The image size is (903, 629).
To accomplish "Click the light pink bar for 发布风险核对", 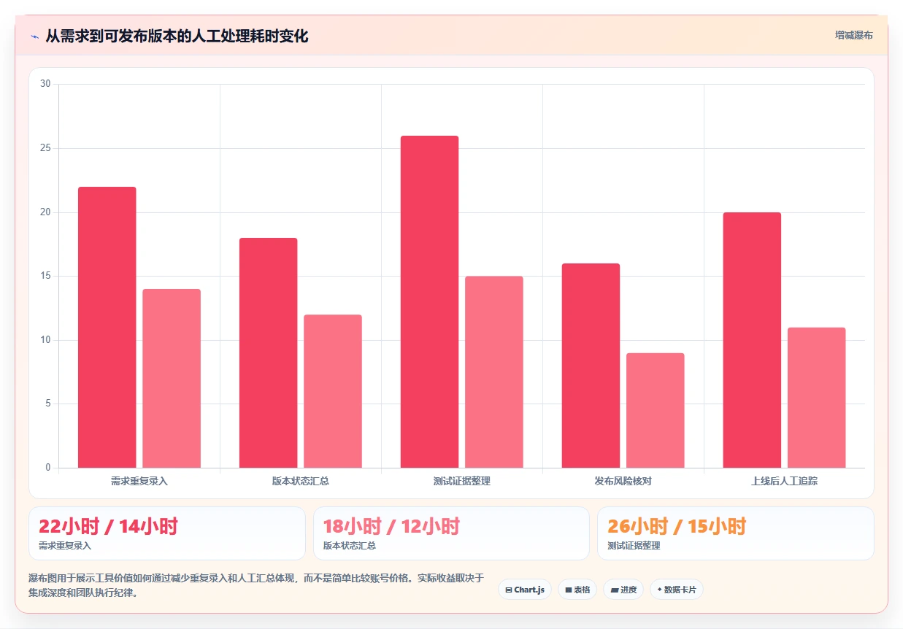I will click(656, 410).
